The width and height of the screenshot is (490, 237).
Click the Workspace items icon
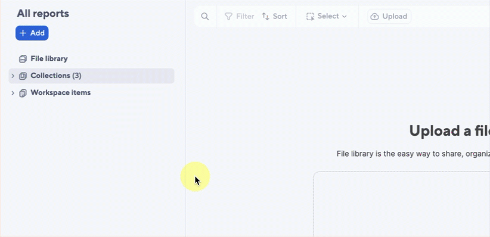(23, 93)
